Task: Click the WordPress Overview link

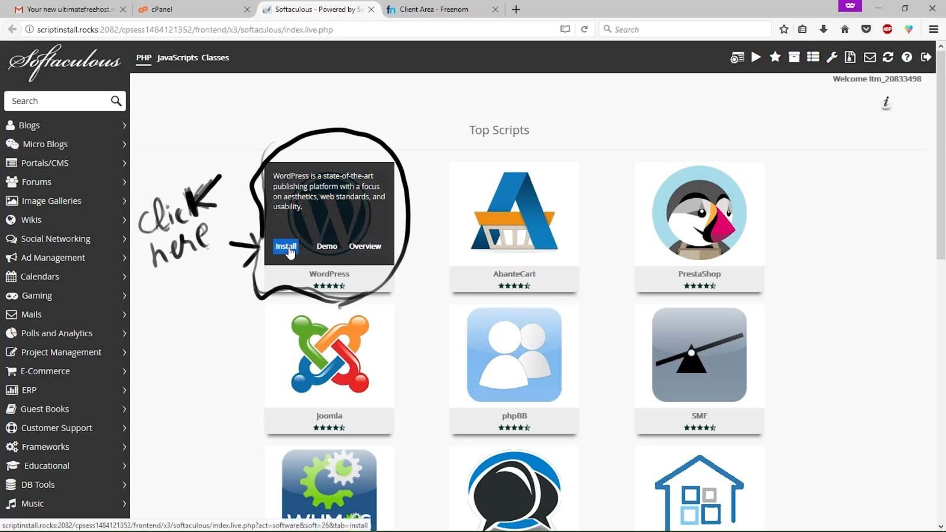Action: click(365, 246)
